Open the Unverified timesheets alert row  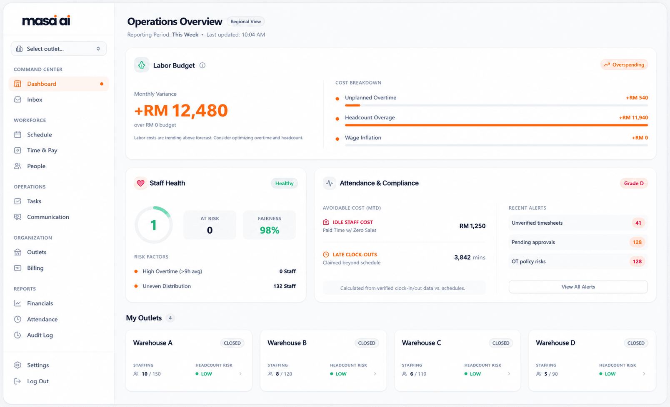(578, 223)
